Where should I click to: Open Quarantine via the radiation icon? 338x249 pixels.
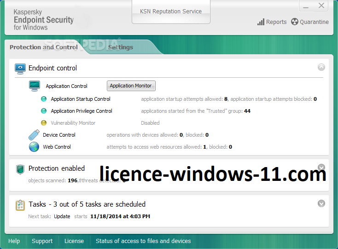[x=295, y=22]
